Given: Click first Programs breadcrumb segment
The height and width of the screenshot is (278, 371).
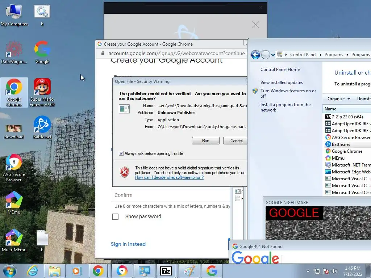Looking at the screenshot, I should pyautogui.click(x=334, y=55).
